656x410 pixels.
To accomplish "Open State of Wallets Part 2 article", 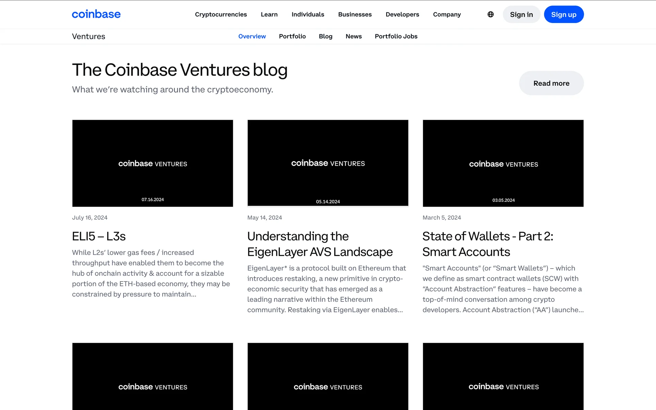I will [488, 244].
